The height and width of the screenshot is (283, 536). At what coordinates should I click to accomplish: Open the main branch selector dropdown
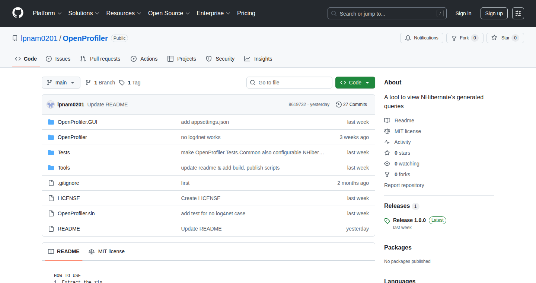coord(61,83)
